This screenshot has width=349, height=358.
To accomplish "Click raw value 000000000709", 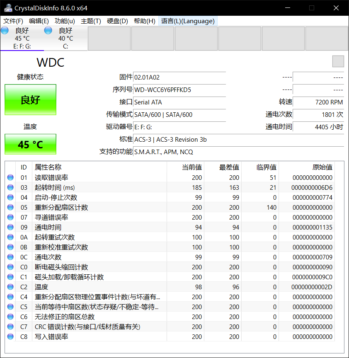I will tap(313, 257).
